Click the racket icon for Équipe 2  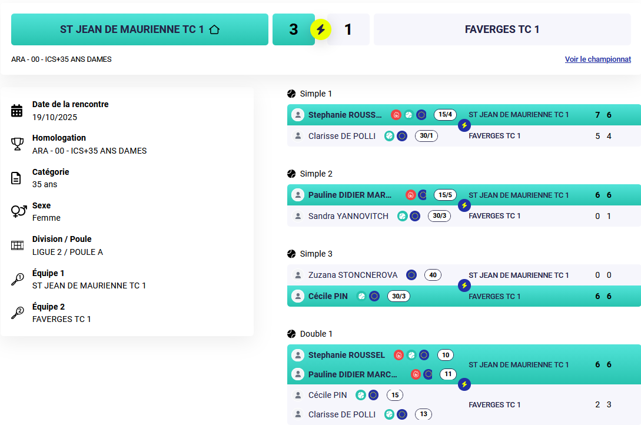click(17, 313)
